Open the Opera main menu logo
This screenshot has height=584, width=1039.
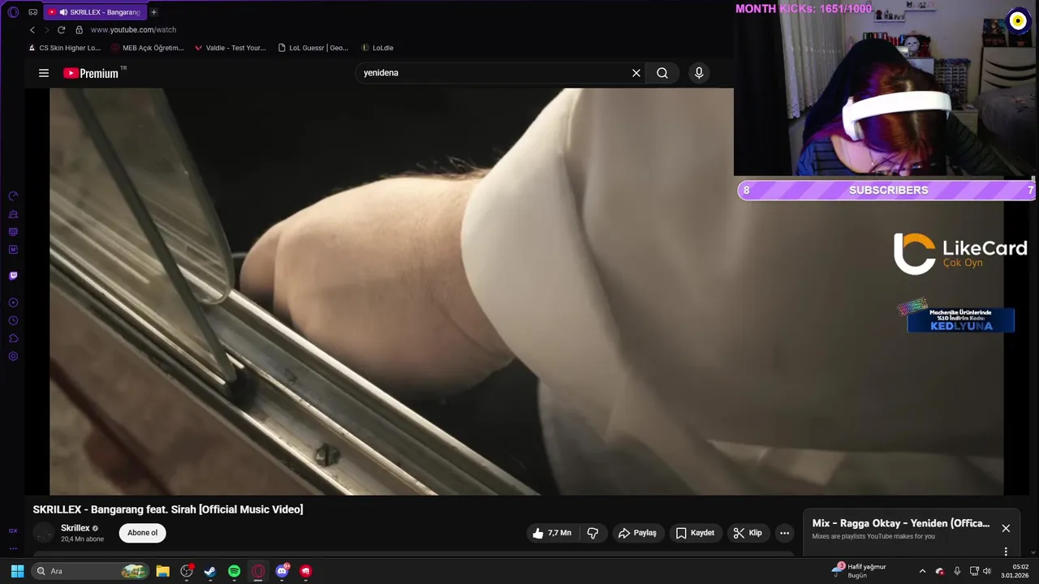click(x=13, y=12)
